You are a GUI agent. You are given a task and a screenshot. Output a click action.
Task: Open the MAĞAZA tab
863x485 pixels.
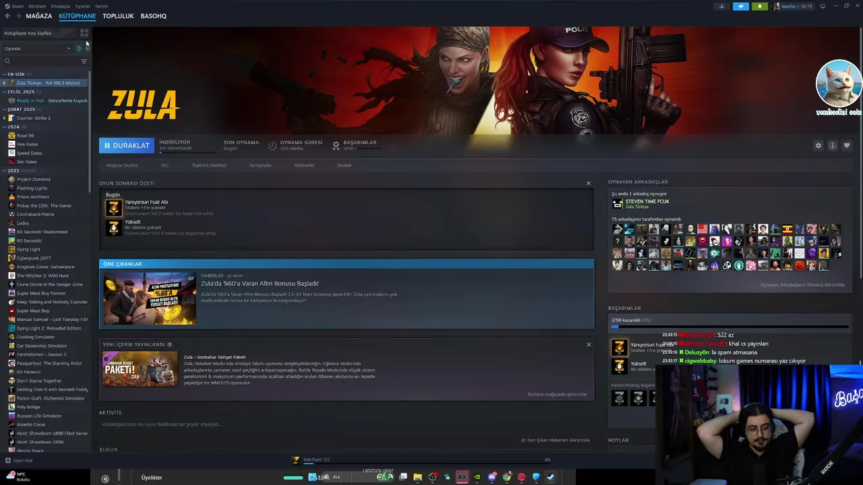39,15
